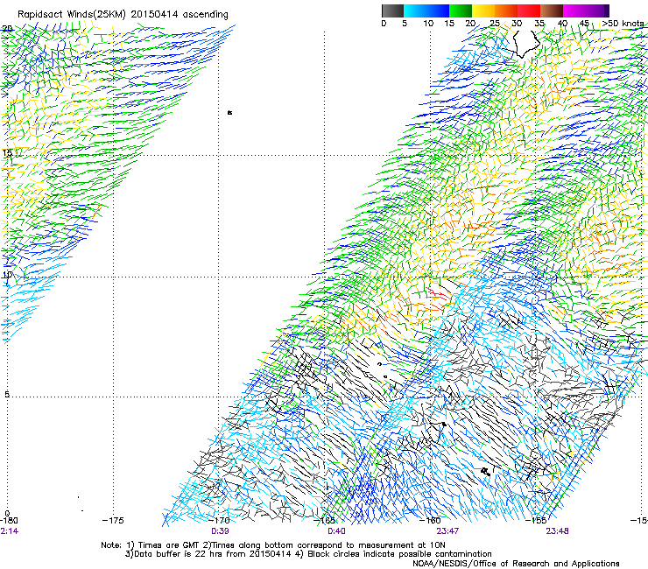The image size is (648, 569).
Task: Click the '10' label under the color legend
Action: (x=428, y=23)
